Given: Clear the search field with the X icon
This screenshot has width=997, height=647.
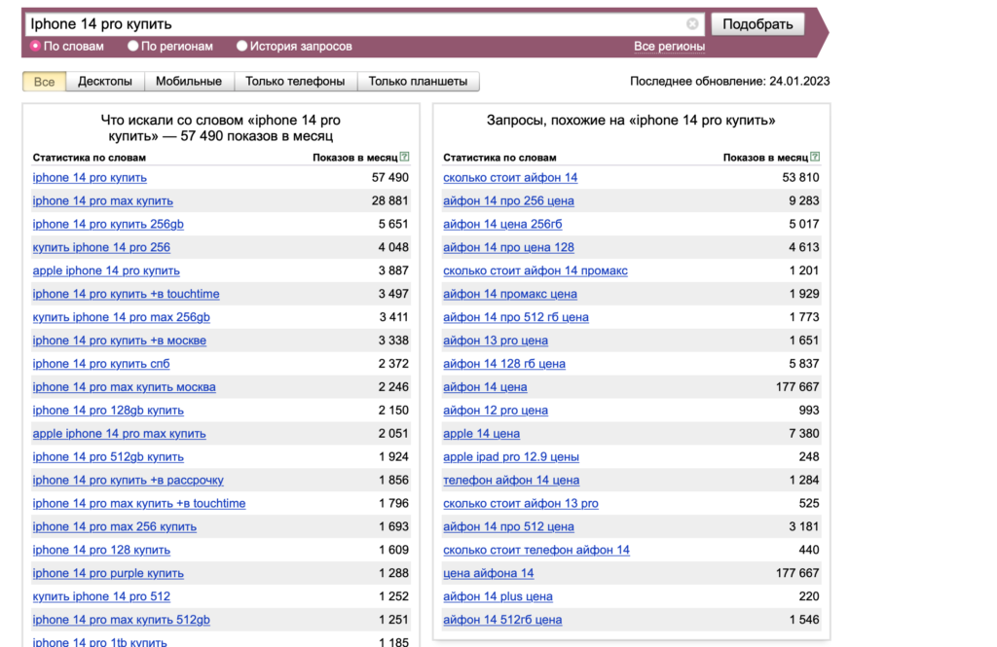Looking at the screenshot, I should pos(692,24).
